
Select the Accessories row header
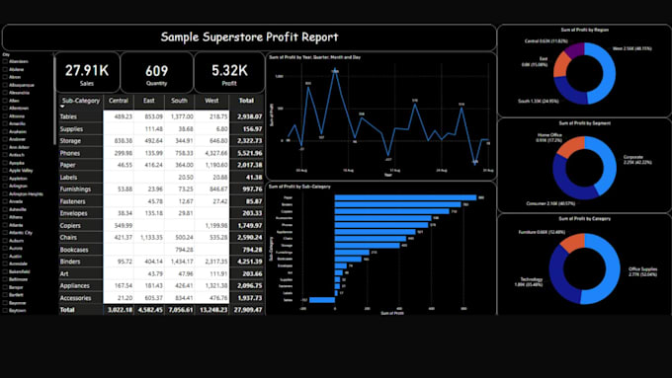click(x=75, y=298)
